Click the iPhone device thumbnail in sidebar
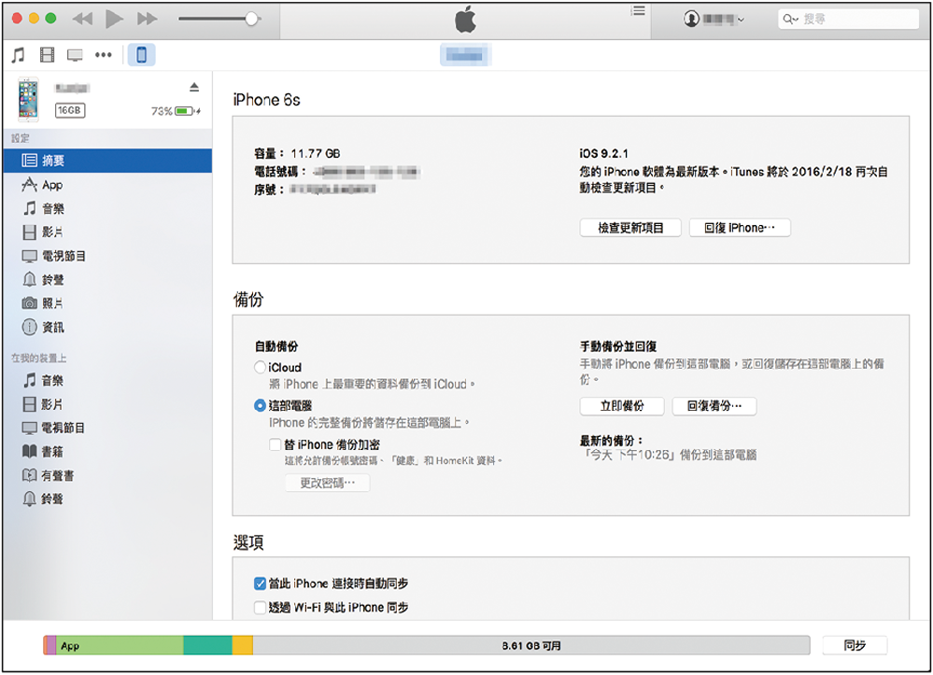Viewport: 933px width, 675px height. pyautogui.click(x=28, y=99)
